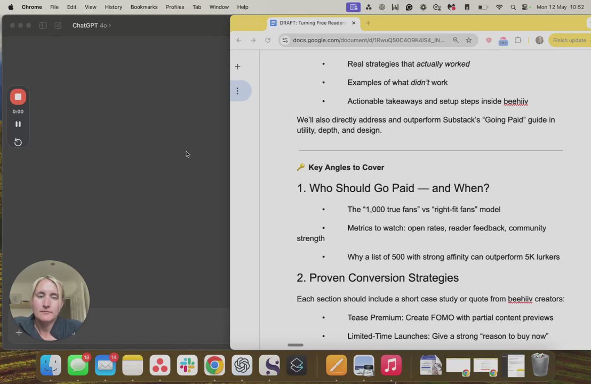This screenshot has height=384, width=591.
Task: Open the Bookmarks menu
Action: [x=144, y=7]
